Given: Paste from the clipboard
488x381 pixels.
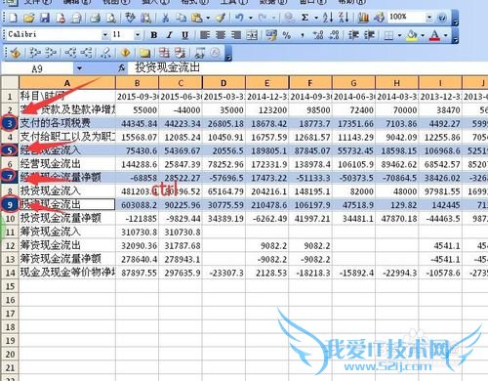Looking at the screenshot, I should (x=196, y=18).
